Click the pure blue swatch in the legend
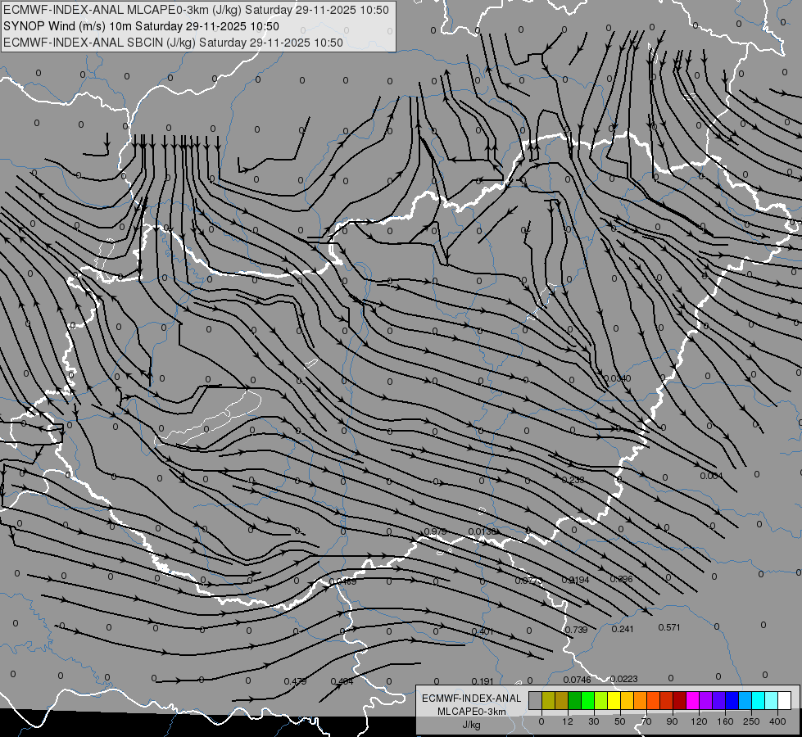This screenshot has height=737, width=802. (x=732, y=700)
